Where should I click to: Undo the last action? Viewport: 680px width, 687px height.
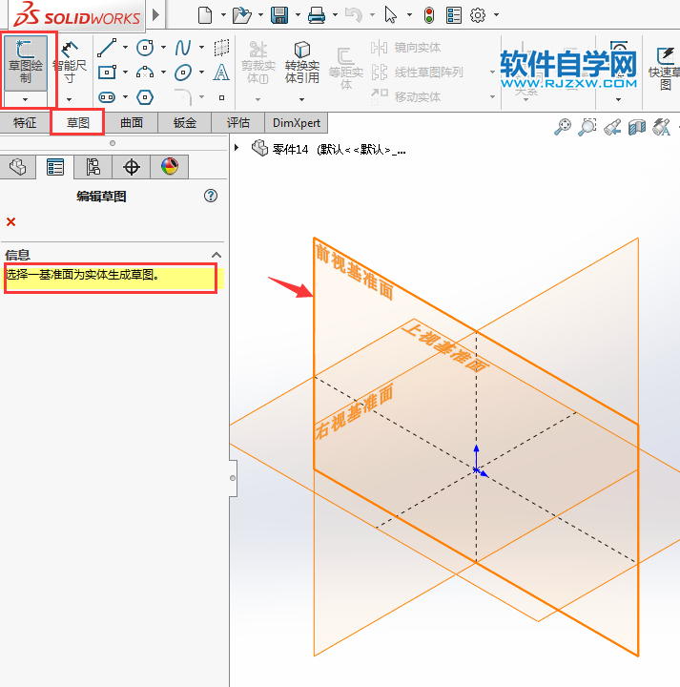(354, 15)
